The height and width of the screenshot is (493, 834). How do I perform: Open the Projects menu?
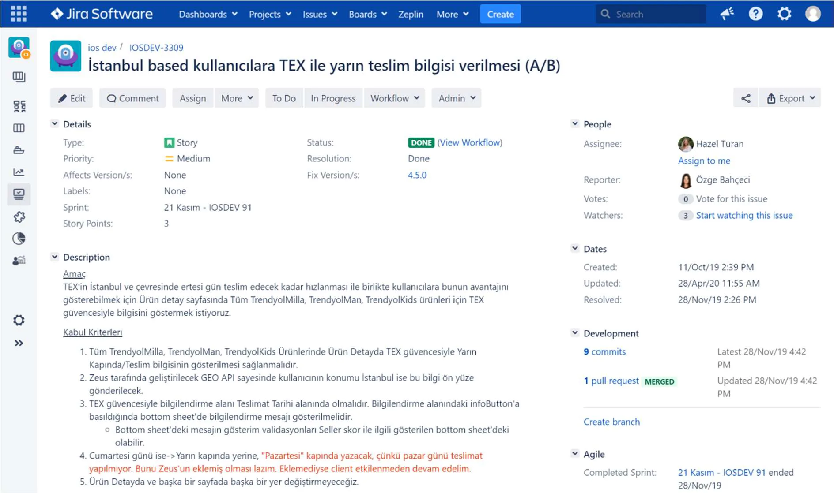270,14
